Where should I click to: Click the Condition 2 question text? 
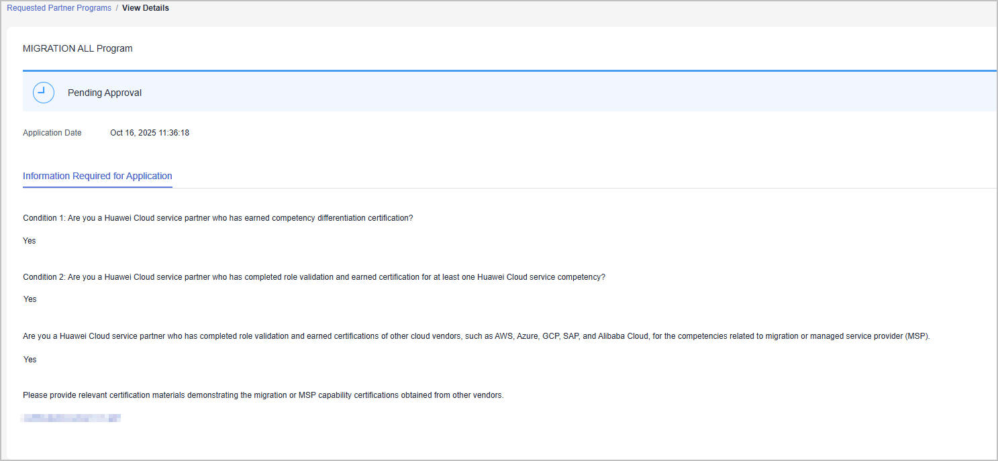314,277
